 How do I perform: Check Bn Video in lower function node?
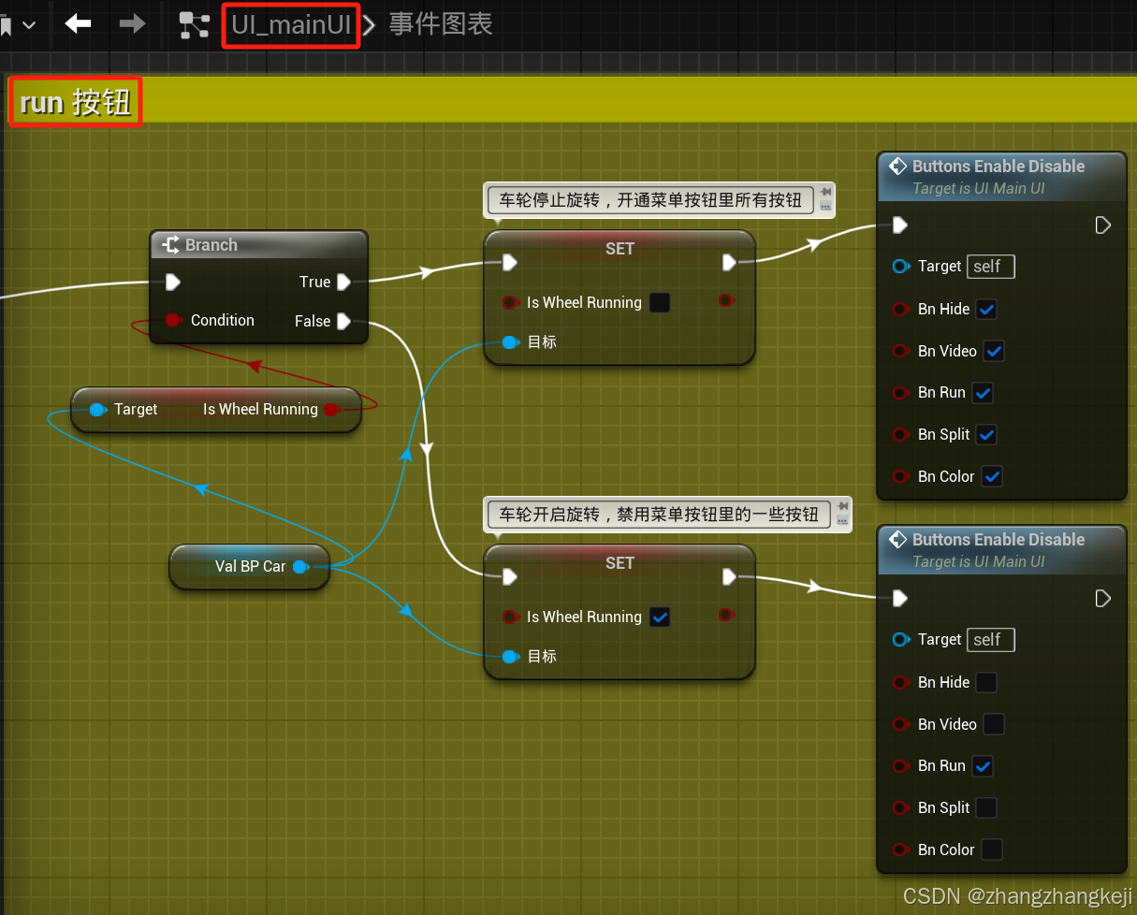pos(994,724)
